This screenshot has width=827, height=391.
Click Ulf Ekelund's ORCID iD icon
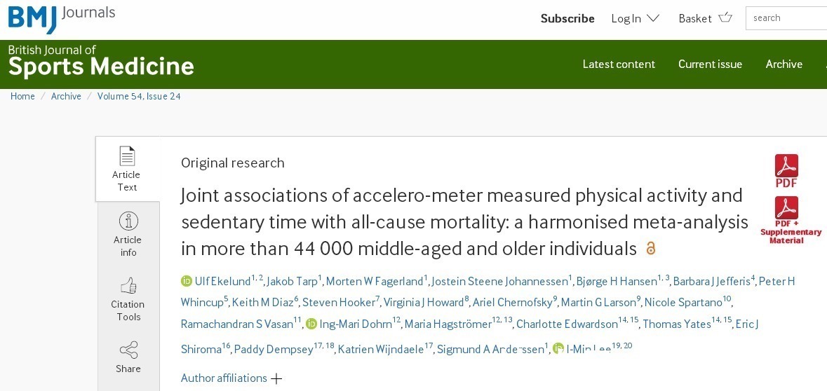(187, 281)
